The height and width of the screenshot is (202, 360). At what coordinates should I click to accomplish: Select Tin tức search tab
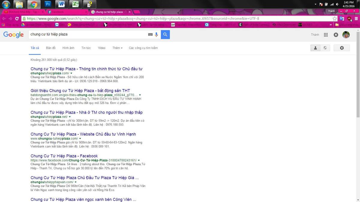click(x=86, y=48)
